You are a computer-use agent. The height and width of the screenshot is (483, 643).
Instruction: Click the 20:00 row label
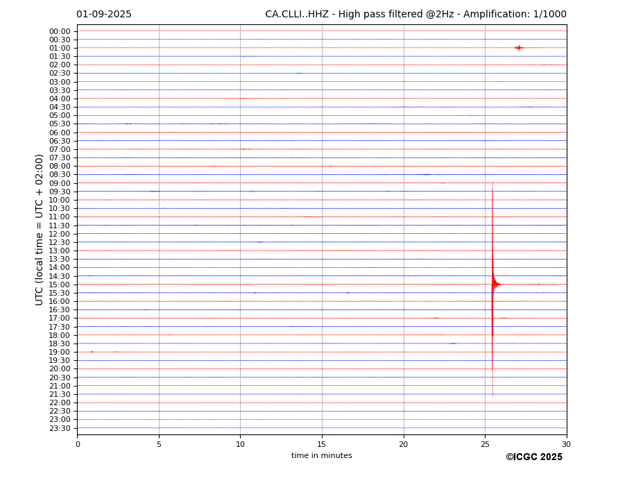(60, 369)
